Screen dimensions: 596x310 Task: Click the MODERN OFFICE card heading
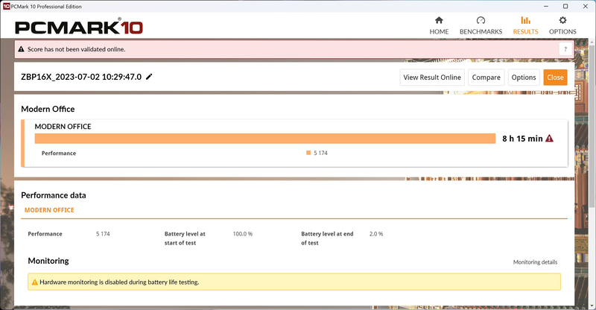[63, 126]
